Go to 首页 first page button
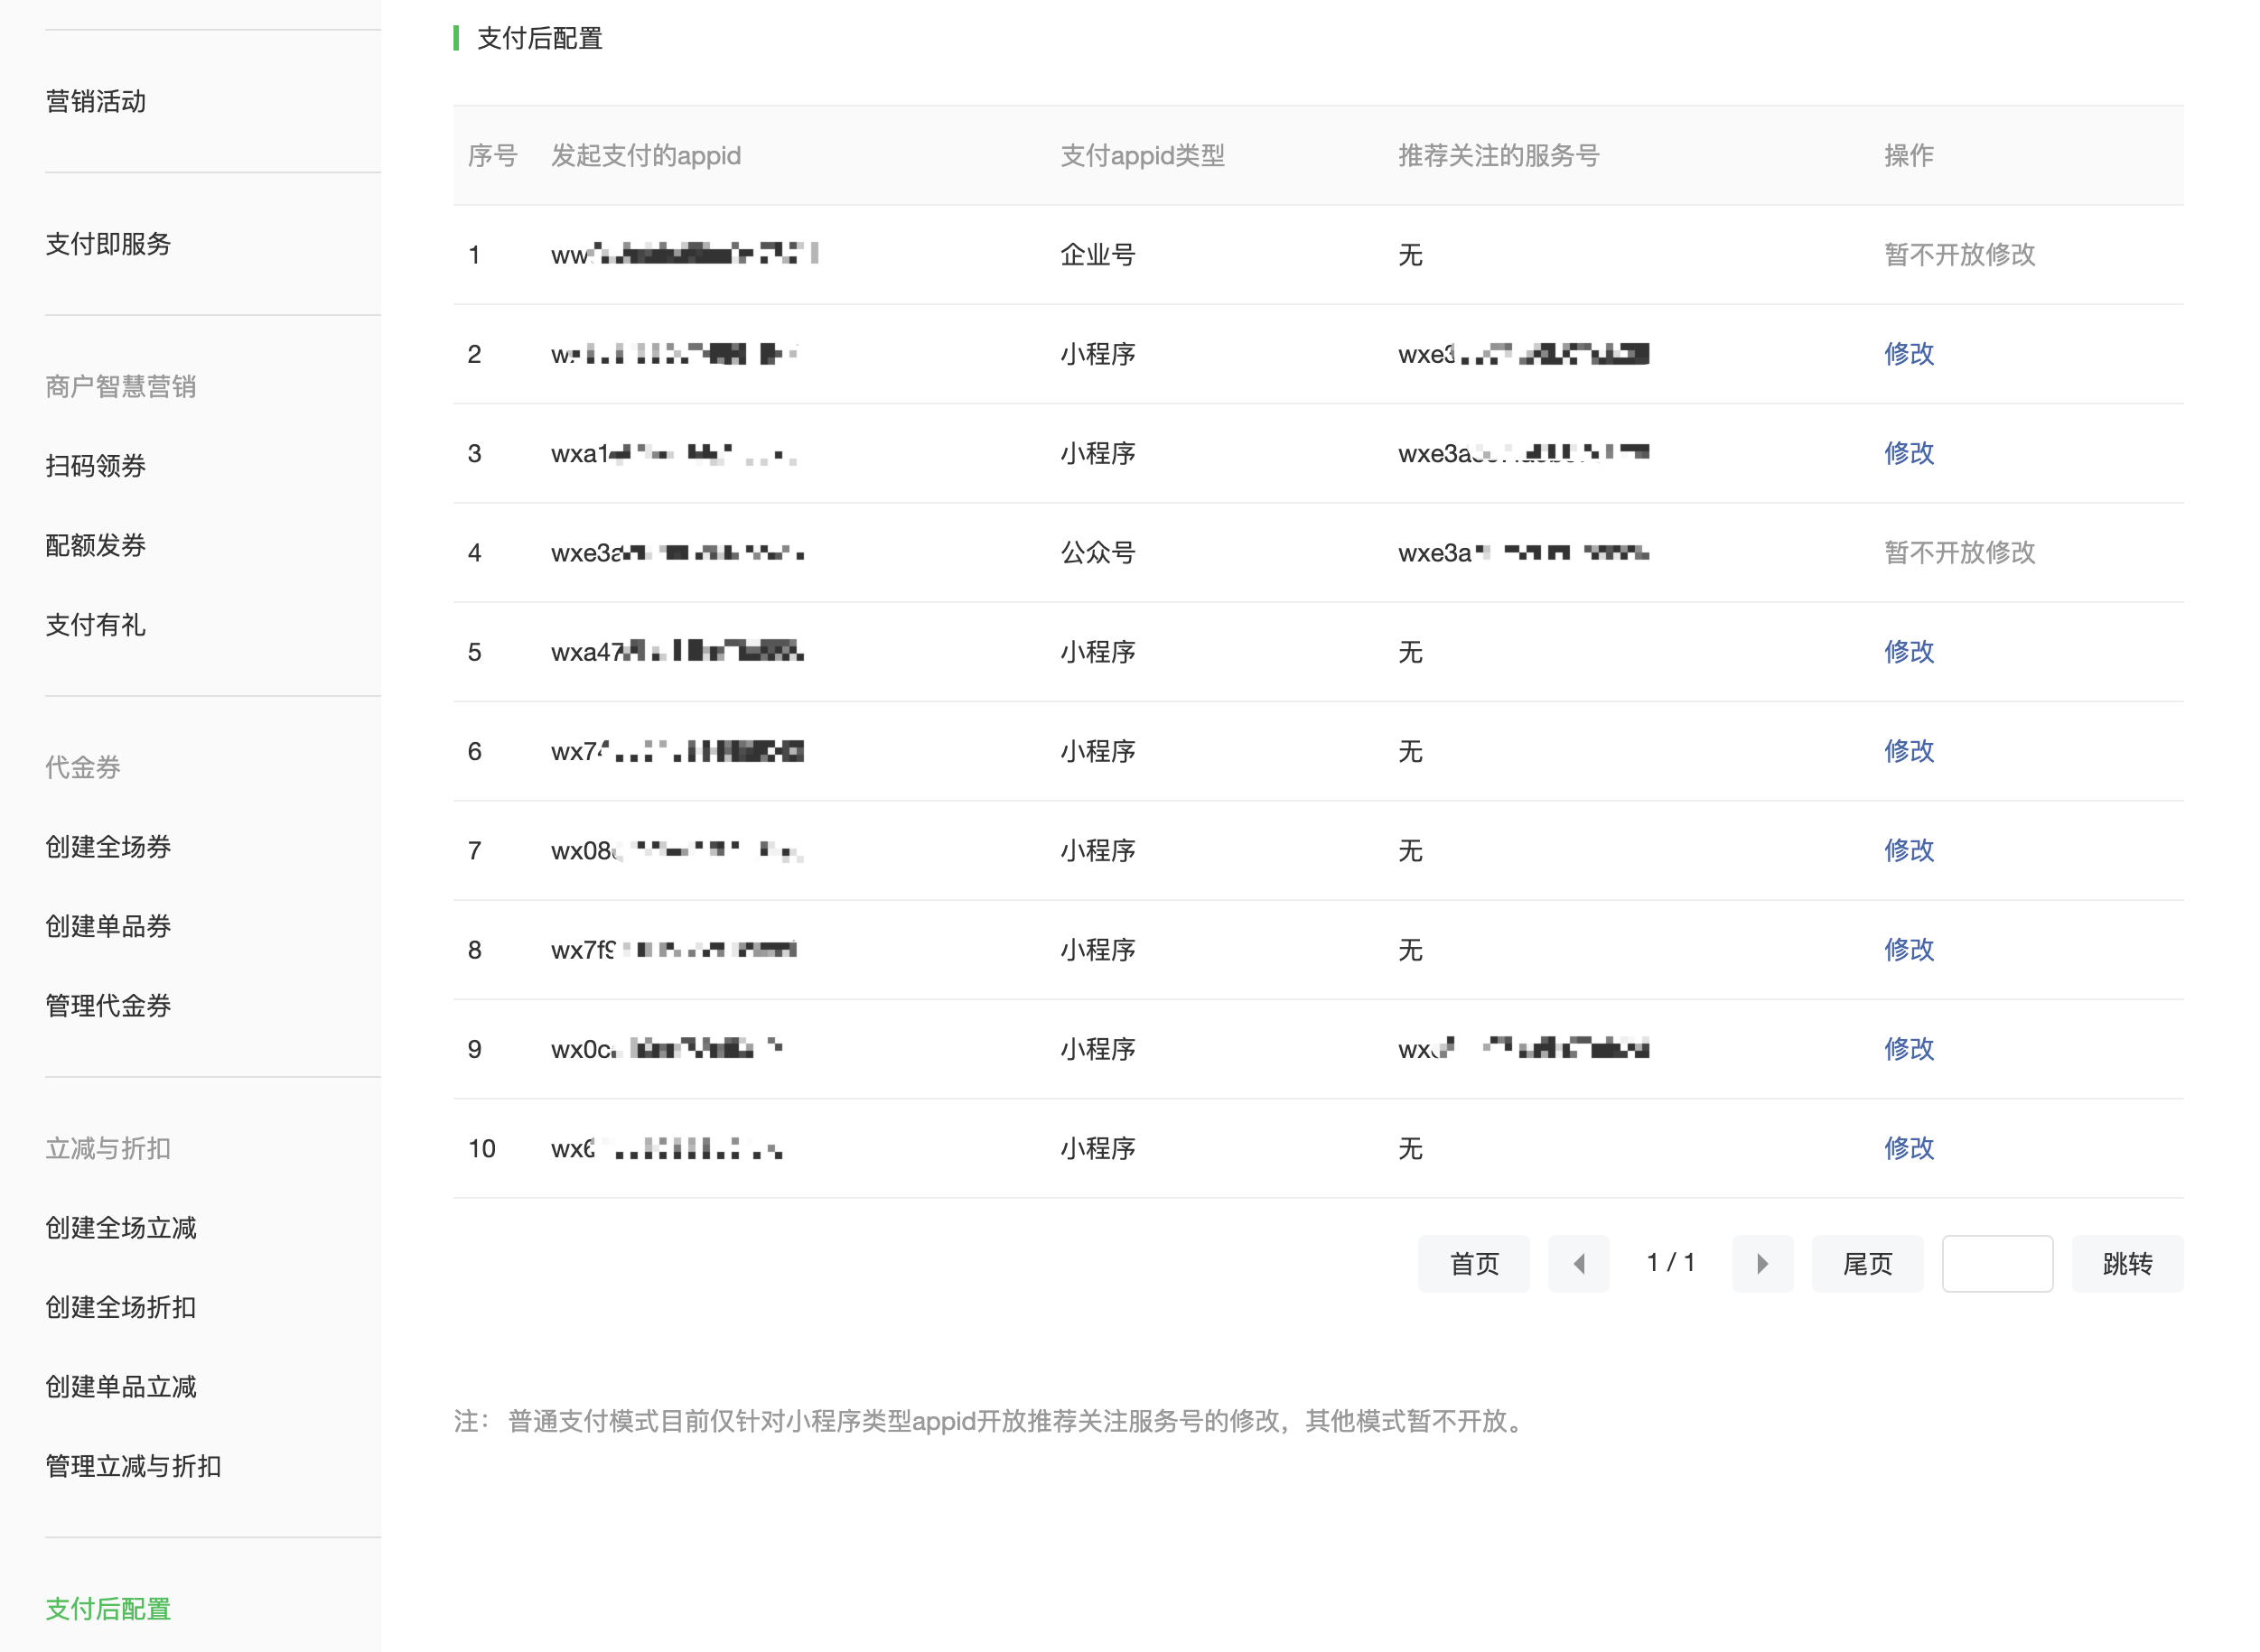This screenshot has width=2260, height=1652. click(x=1472, y=1264)
